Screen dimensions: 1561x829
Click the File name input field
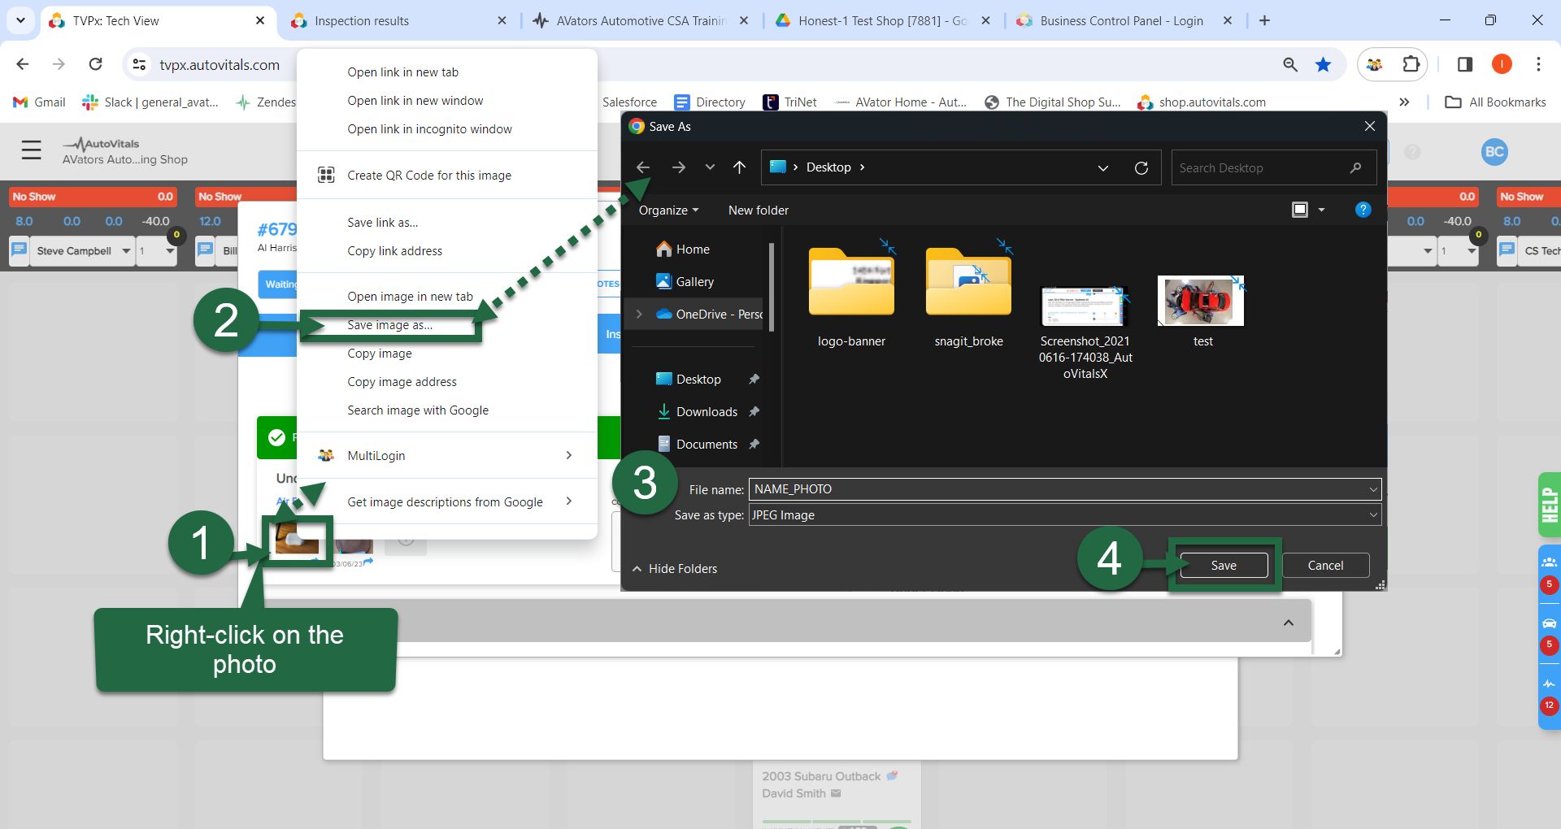(x=1057, y=489)
